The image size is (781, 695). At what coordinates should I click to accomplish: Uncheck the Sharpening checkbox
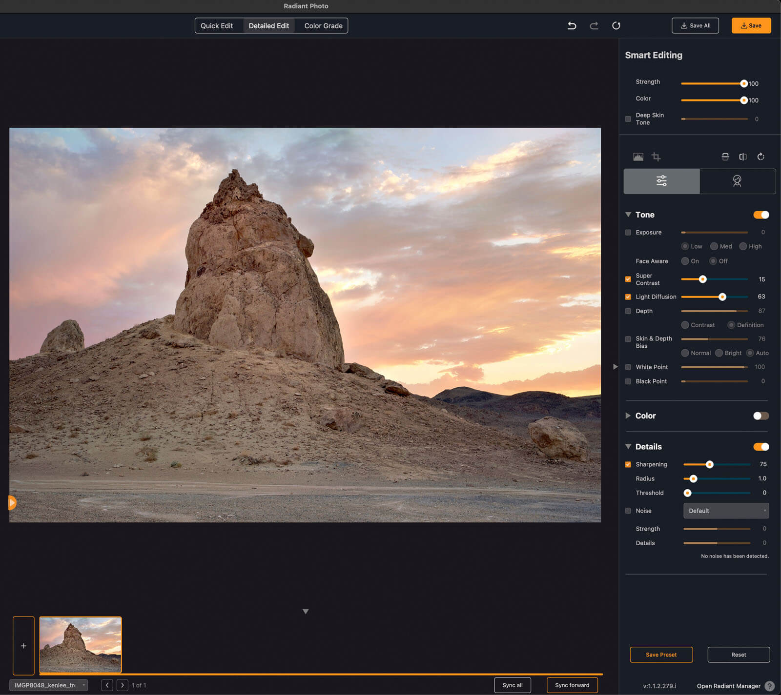point(628,464)
